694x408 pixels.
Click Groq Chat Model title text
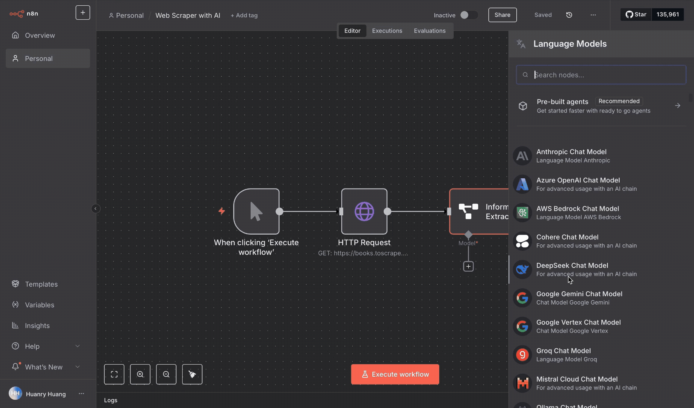tap(563, 351)
